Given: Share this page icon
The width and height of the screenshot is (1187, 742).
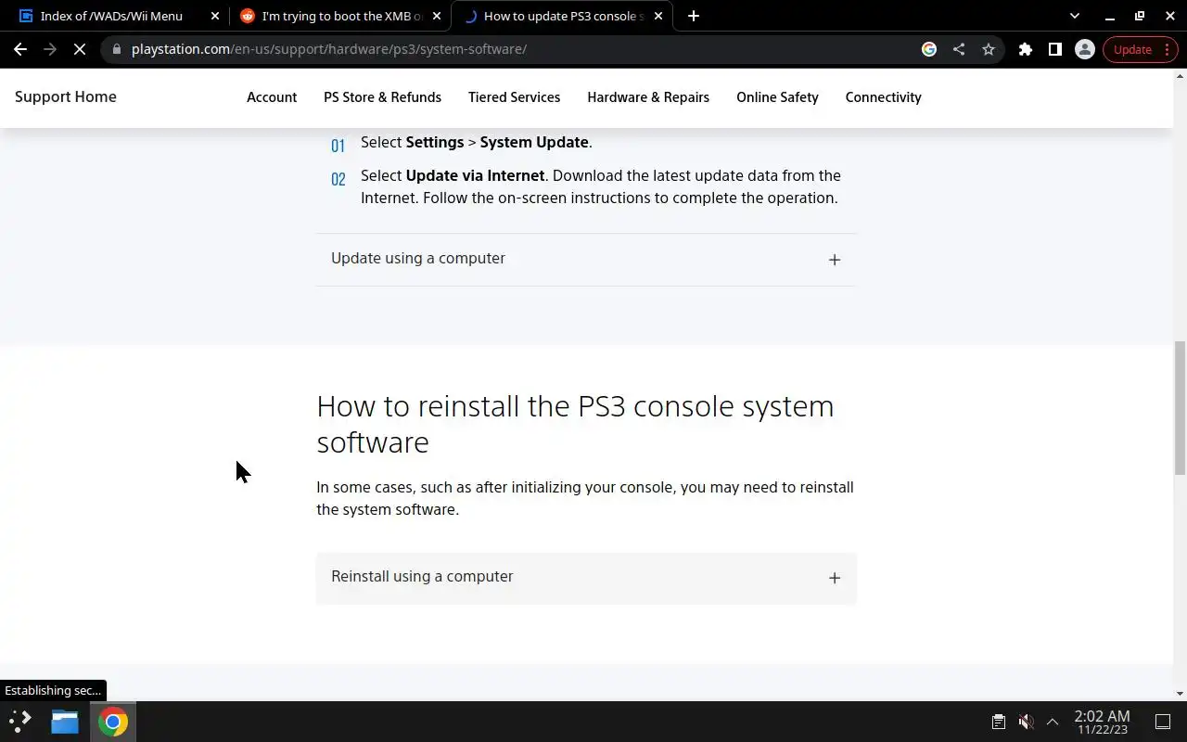Looking at the screenshot, I should click(x=959, y=49).
